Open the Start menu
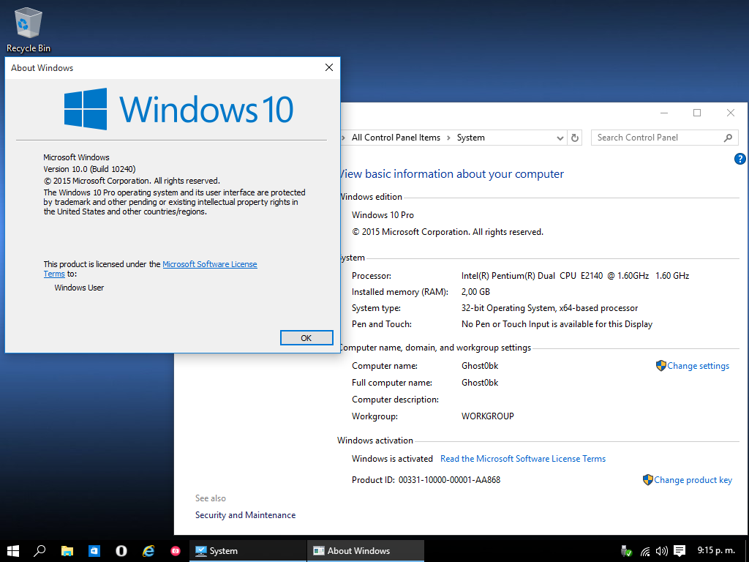The image size is (749, 562). 13,551
